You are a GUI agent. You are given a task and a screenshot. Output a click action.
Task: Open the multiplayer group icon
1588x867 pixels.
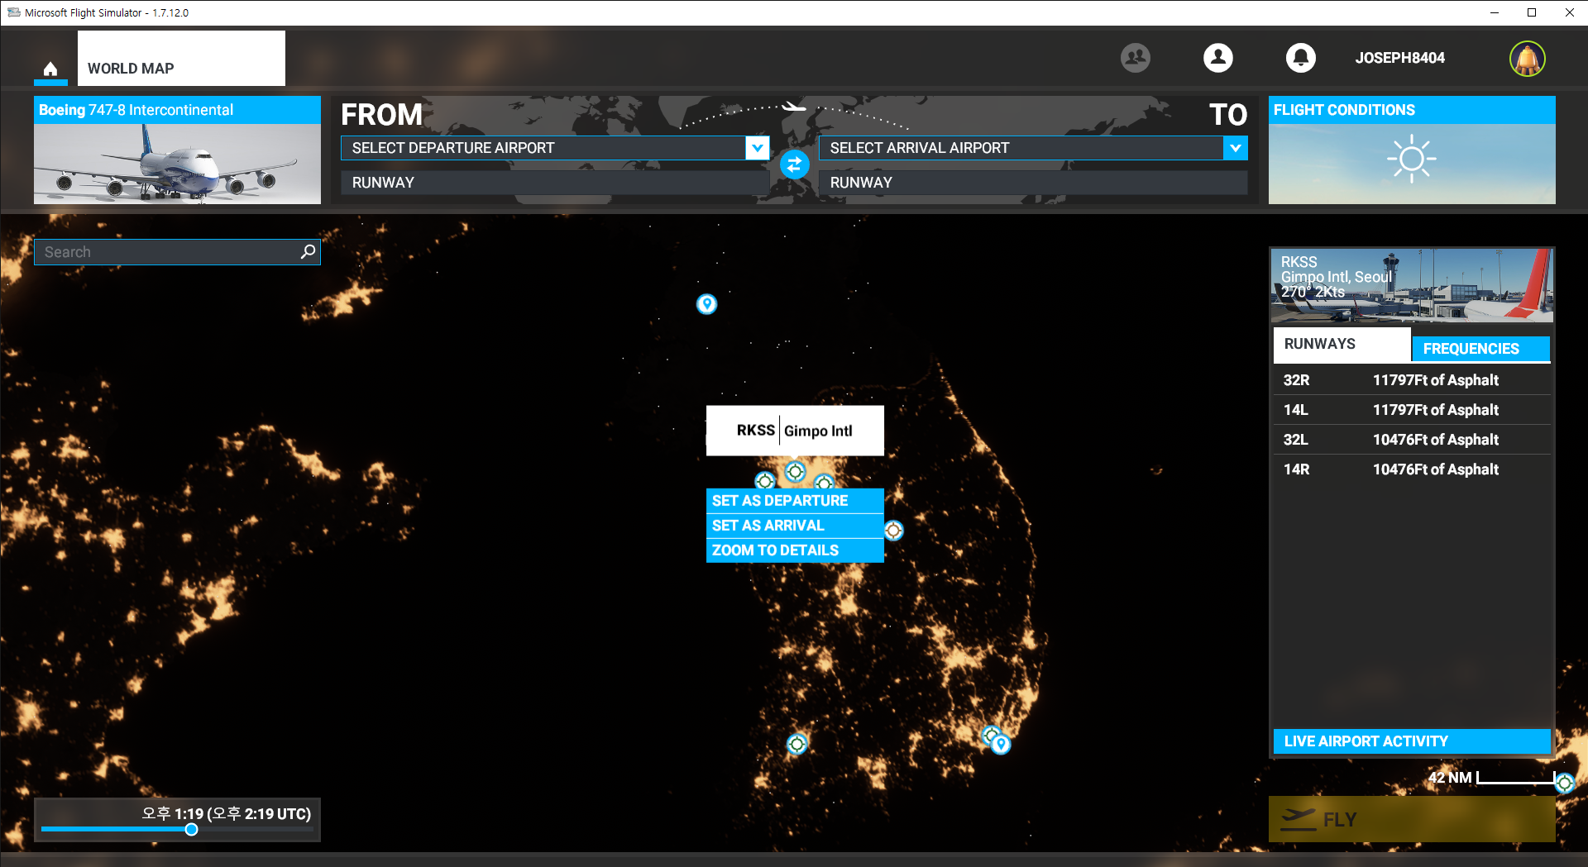pos(1135,58)
